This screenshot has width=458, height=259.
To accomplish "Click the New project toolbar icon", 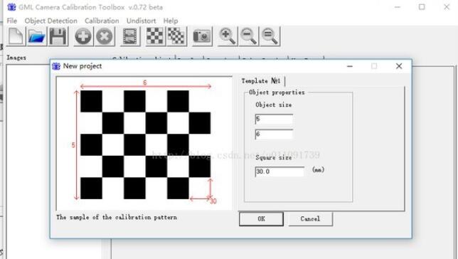I will (x=16, y=36).
